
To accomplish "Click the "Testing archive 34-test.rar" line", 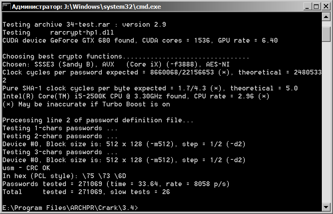I will click(84, 24).
